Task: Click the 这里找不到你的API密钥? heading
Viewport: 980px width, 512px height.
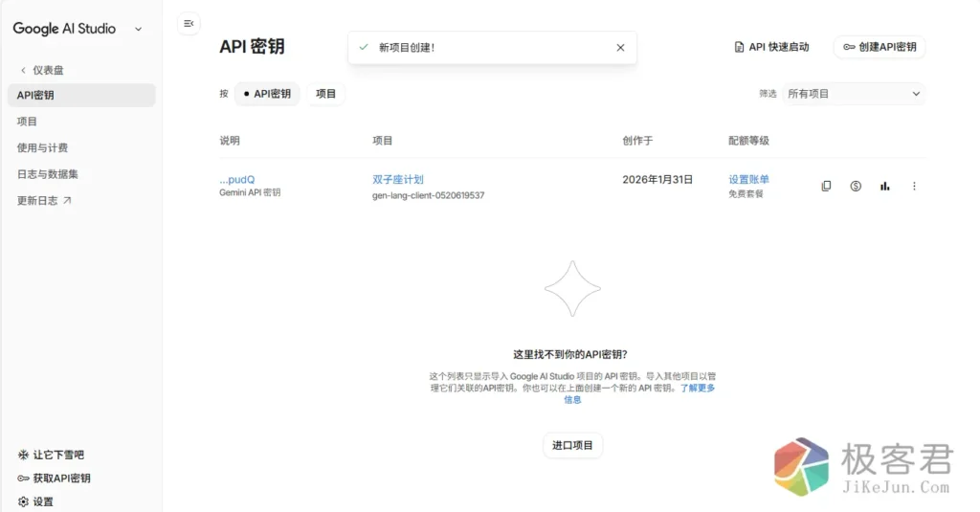Action: [x=570, y=354]
